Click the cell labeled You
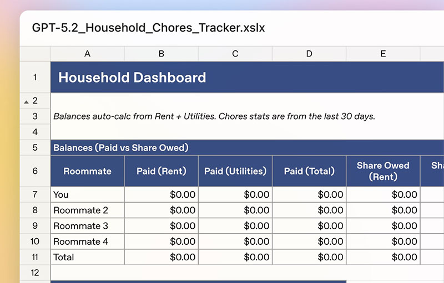The height and width of the screenshot is (283, 444). click(87, 194)
